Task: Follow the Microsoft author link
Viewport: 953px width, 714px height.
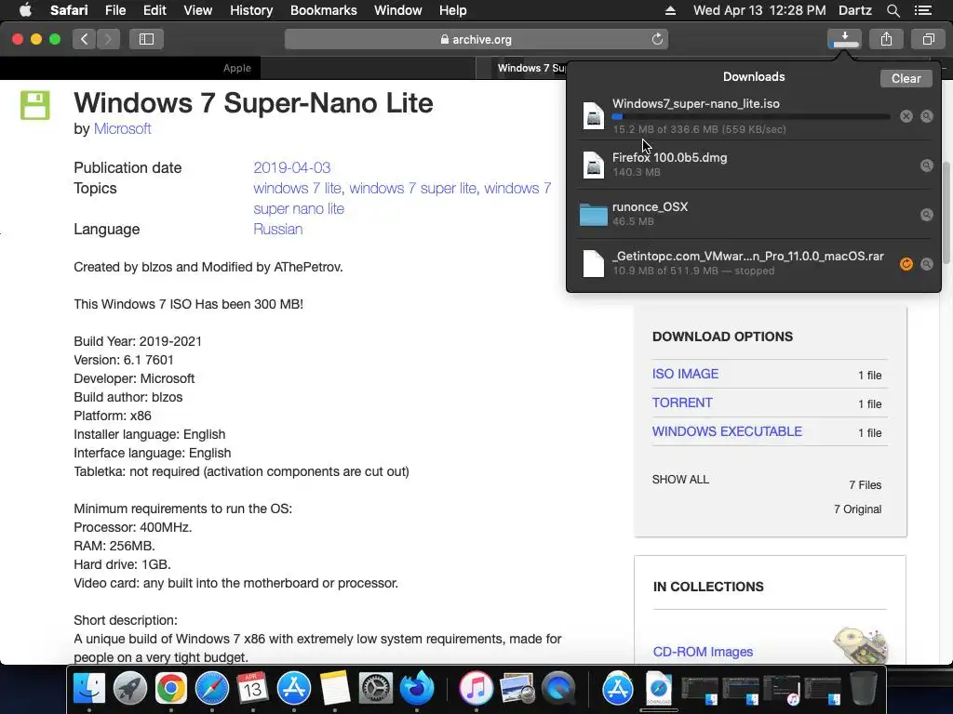Action: click(122, 128)
